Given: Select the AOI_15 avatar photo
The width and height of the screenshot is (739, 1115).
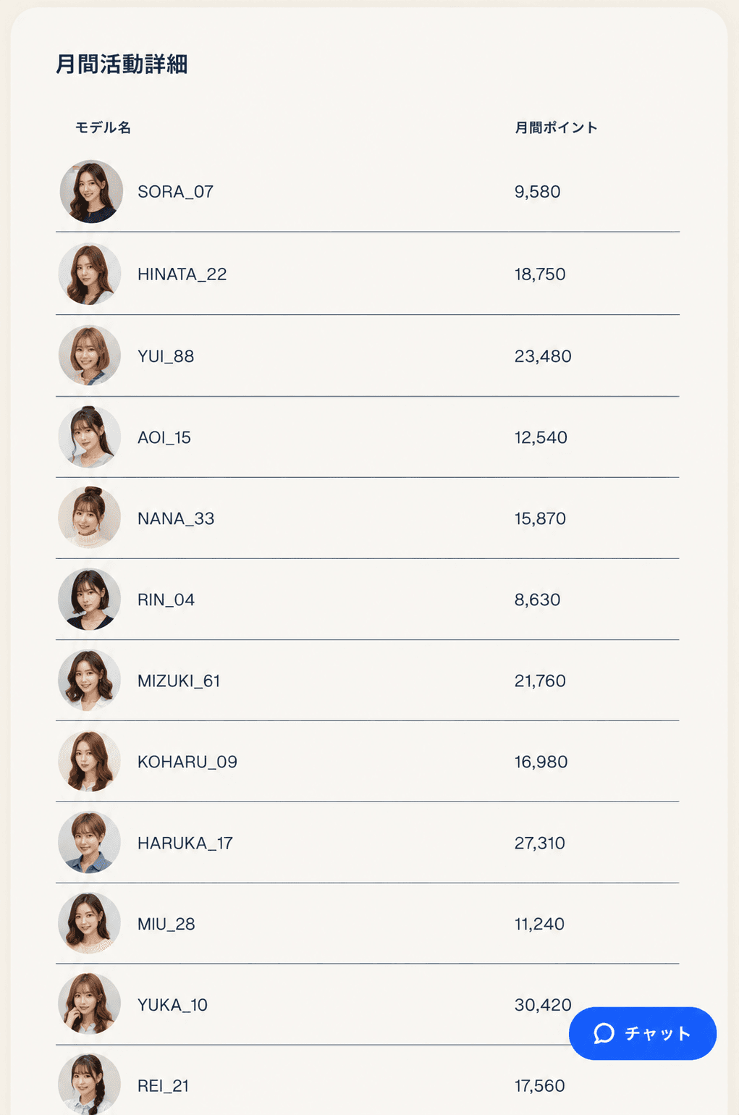Looking at the screenshot, I should click(90, 437).
